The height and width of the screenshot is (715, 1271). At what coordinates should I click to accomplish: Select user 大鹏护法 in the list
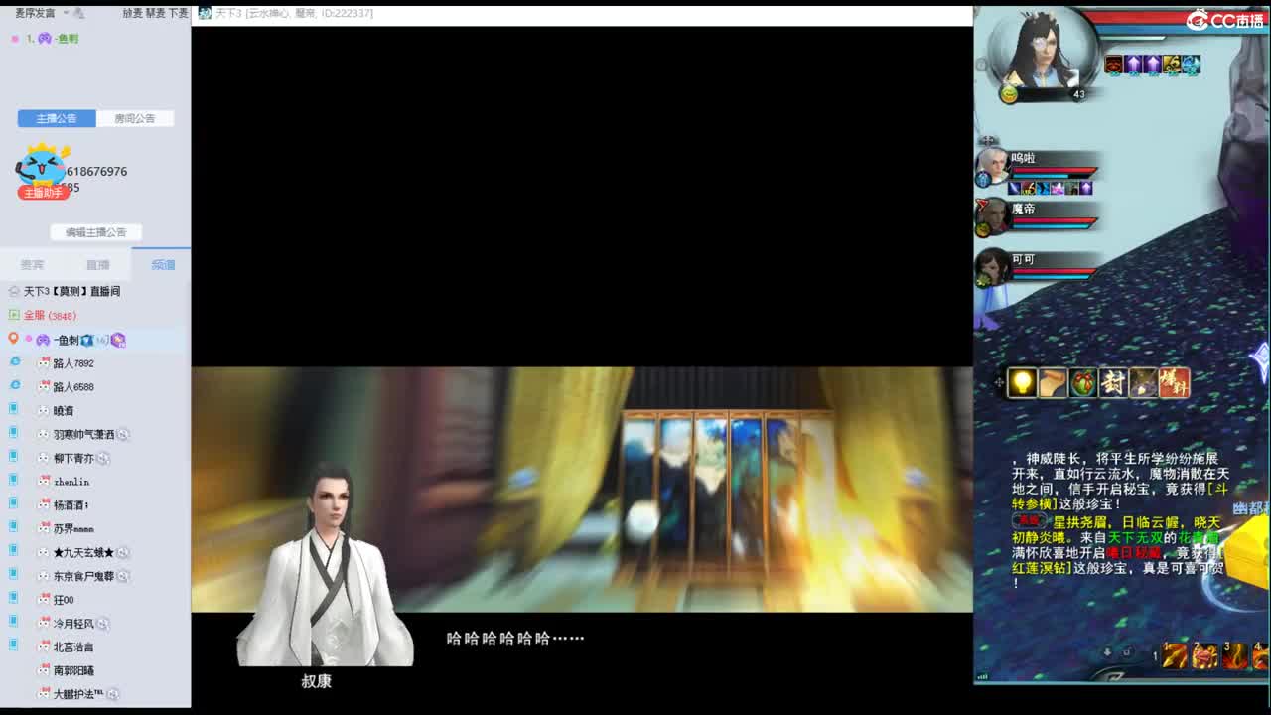pyautogui.click(x=78, y=694)
